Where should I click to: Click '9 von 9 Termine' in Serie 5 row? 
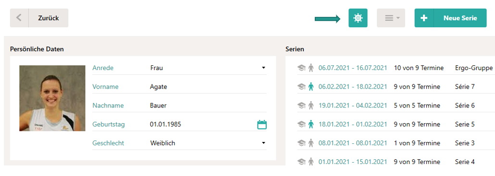coord(417,124)
